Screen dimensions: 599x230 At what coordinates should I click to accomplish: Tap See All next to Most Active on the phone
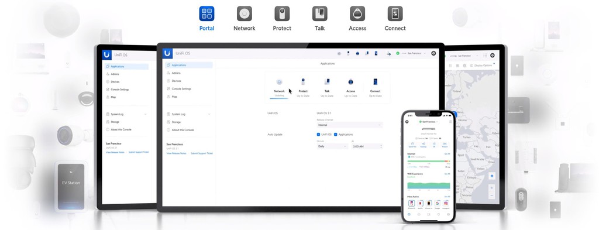(447, 197)
